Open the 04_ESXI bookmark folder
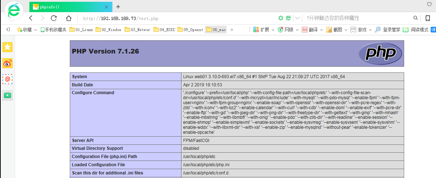The height and width of the screenshot is (178, 436). click(164, 30)
